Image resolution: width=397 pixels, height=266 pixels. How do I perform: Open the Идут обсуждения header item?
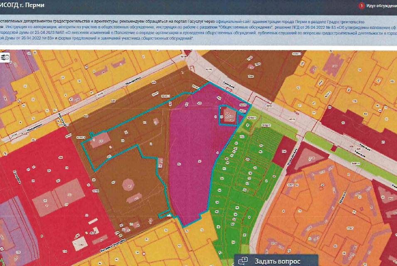(x=381, y=6)
